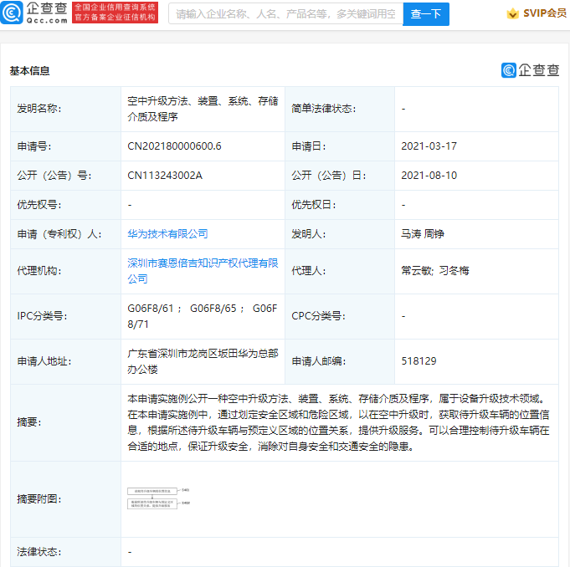Screen dimensions: 570x567
Task: Click the 简单法律状态 label
Action: 324,109
